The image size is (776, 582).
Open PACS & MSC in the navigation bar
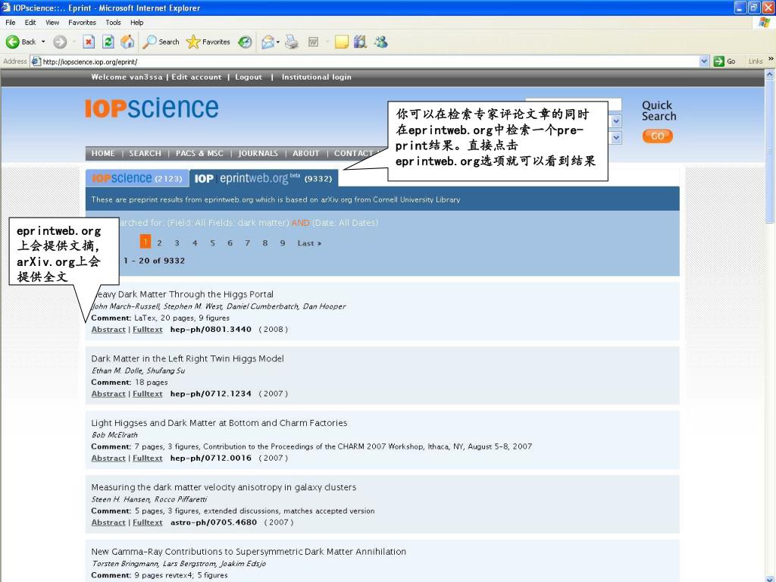[199, 153]
